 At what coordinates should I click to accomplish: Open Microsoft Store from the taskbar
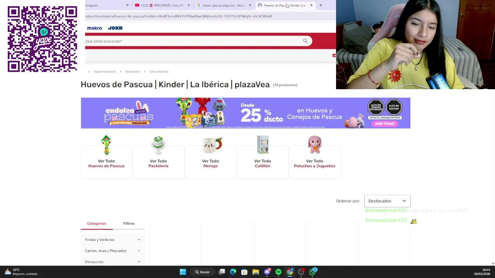click(x=244, y=272)
